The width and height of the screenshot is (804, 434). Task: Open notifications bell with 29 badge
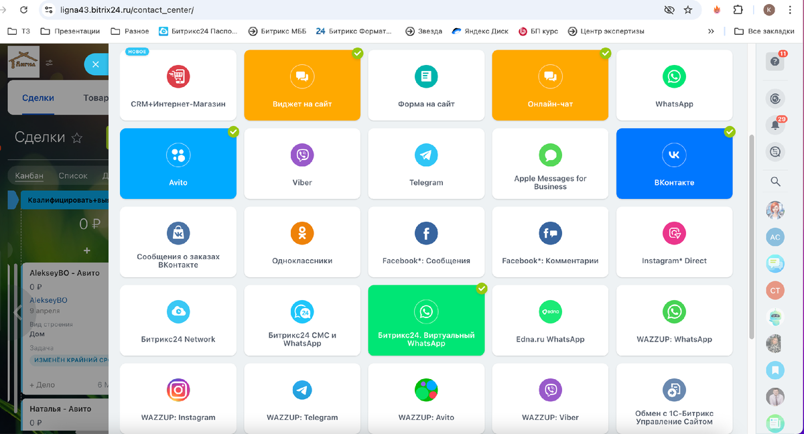pos(775,125)
